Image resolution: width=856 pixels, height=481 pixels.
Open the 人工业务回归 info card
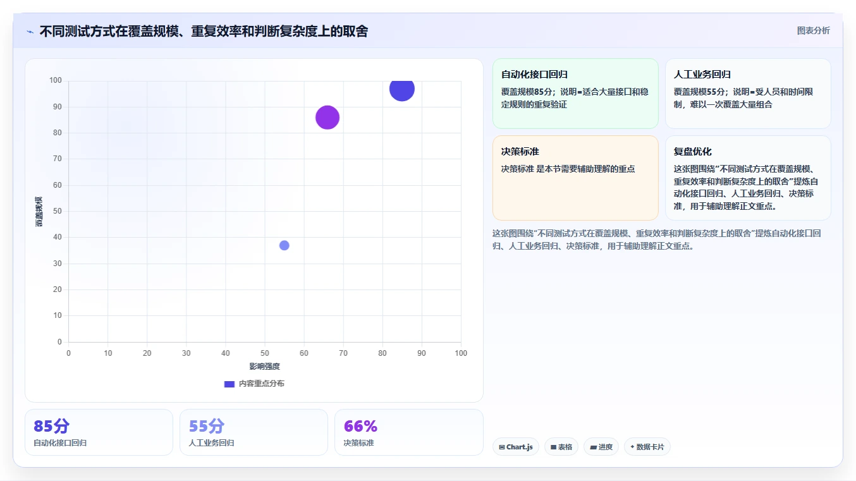pos(748,94)
